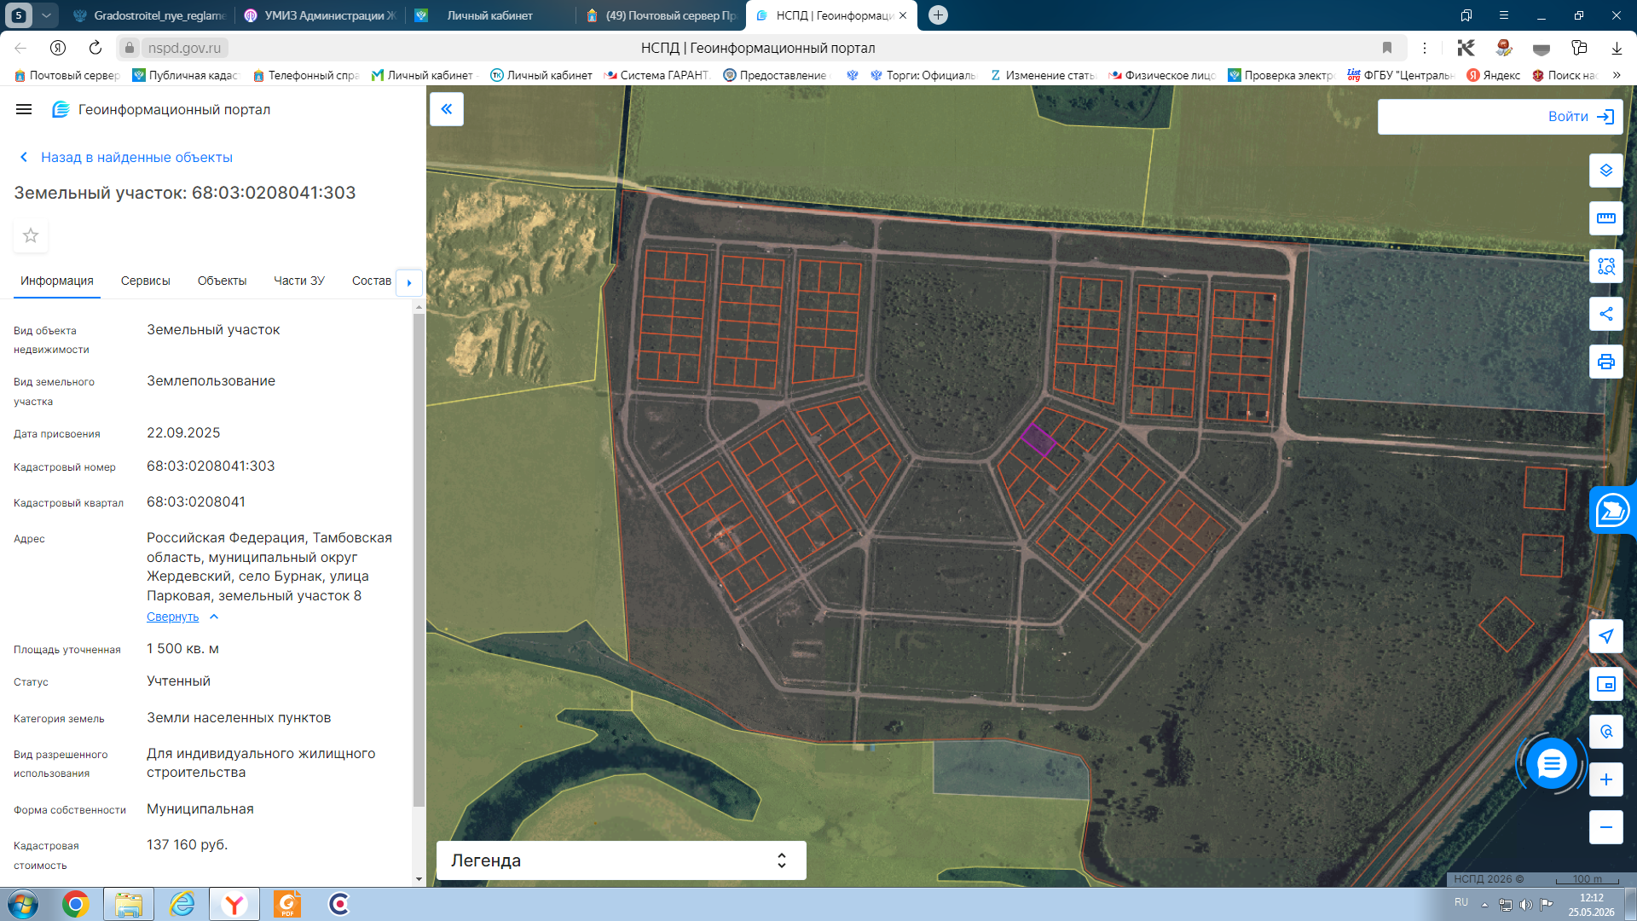Open the Система ГАРАНТ bookmark

tap(657, 75)
